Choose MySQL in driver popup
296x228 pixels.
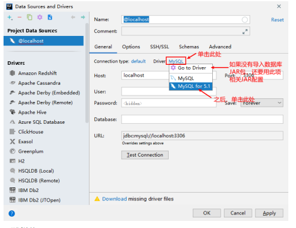190,78
